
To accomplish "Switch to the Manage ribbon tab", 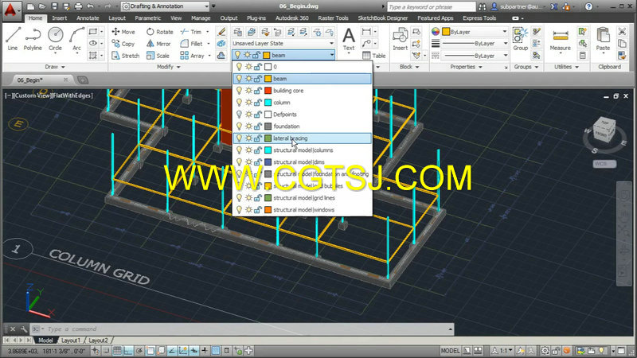I will click(201, 18).
